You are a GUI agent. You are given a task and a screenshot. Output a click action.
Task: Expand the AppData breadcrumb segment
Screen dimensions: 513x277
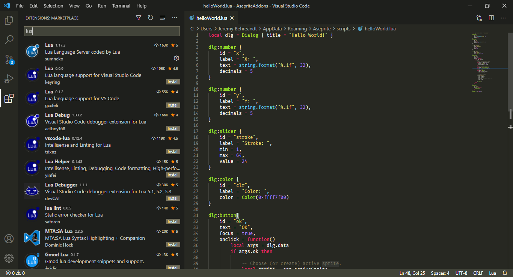tap(272, 29)
